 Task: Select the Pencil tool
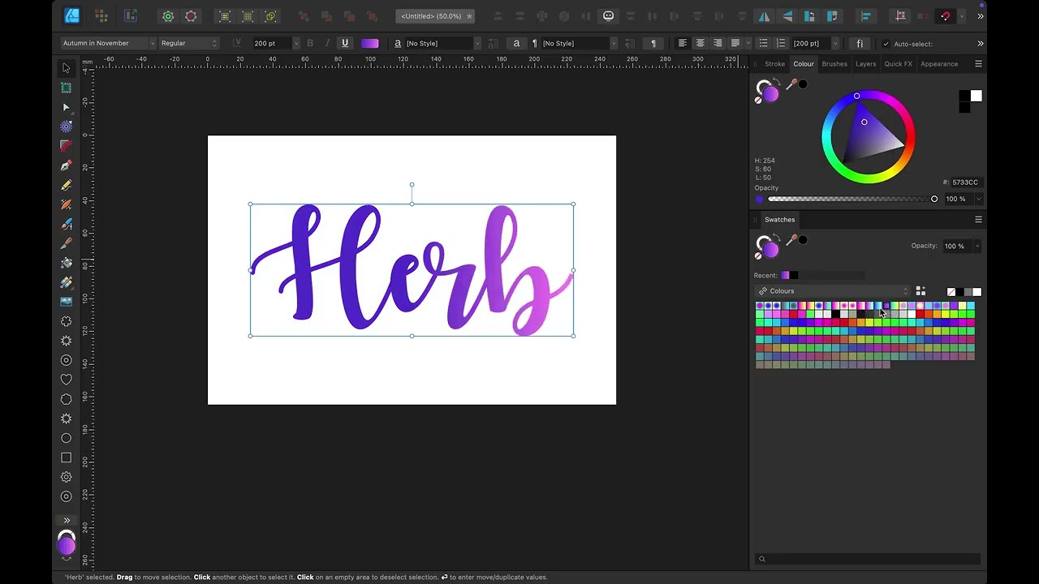pos(67,185)
